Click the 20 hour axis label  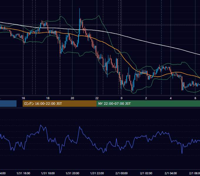(72, 98)
